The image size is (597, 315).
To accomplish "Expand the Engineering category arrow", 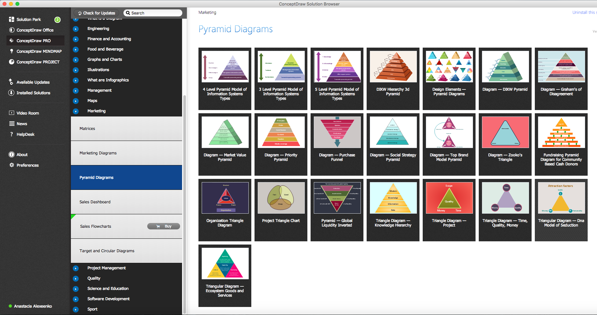I will (x=76, y=29).
